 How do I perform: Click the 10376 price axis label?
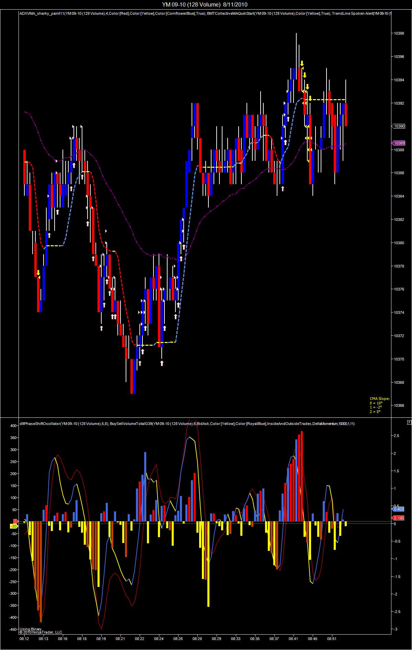tap(399, 289)
